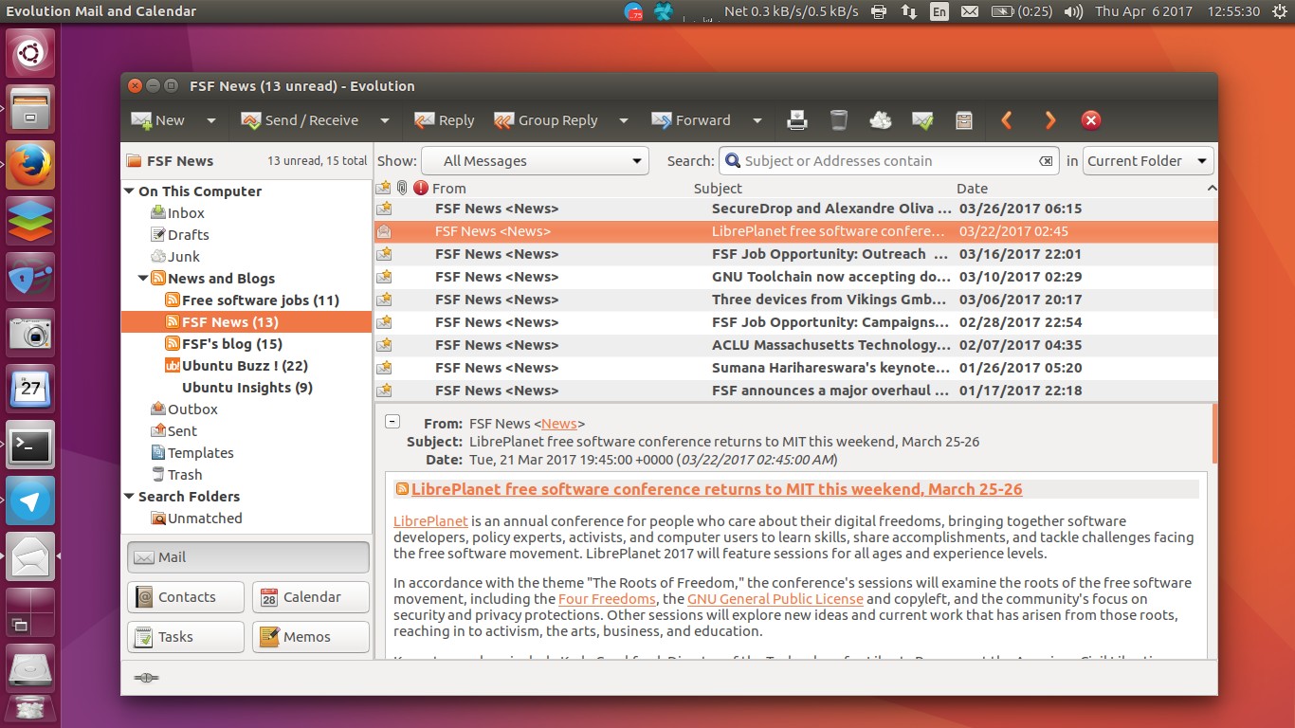
Task: Delete the message with the trash can icon
Action: click(x=839, y=120)
